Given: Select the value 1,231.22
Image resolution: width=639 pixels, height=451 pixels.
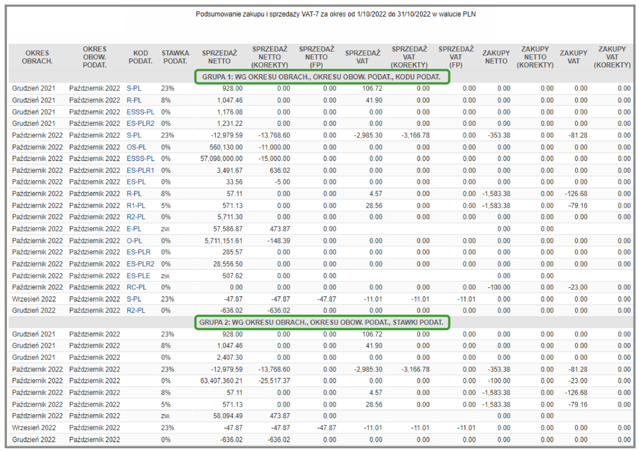Looking at the screenshot, I should click(x=230, y=124).
